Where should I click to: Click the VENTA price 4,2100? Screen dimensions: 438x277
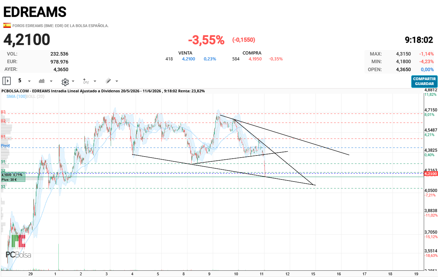click(188, 59)
